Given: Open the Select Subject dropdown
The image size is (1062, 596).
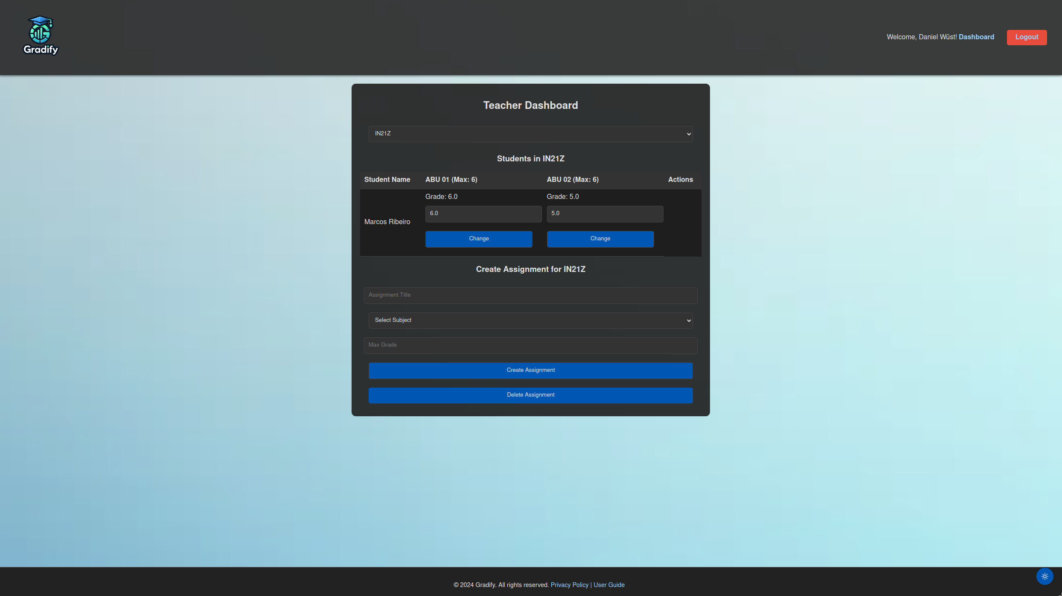Looking at the screenshot, I should click(530, 320).
